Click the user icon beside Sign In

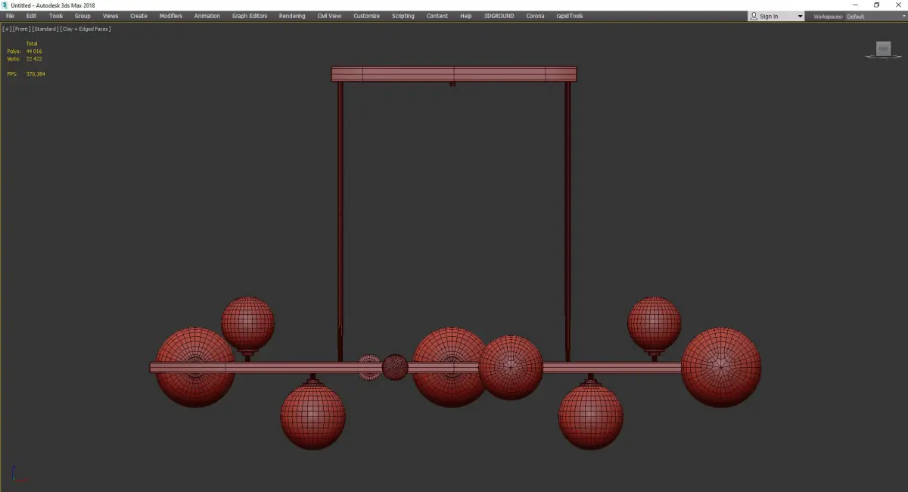754,17
